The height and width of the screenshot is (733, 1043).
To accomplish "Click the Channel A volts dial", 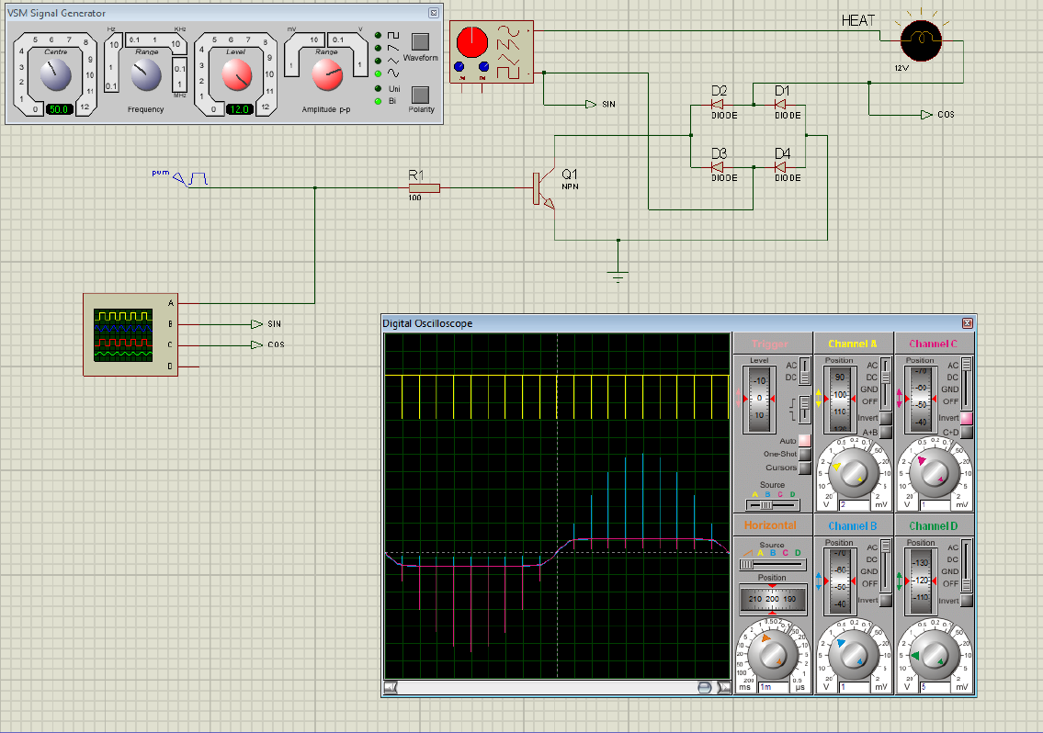I will [x=855, y=472].
